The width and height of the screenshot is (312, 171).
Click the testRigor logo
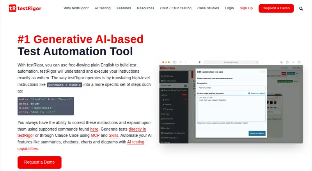(25, 8)
